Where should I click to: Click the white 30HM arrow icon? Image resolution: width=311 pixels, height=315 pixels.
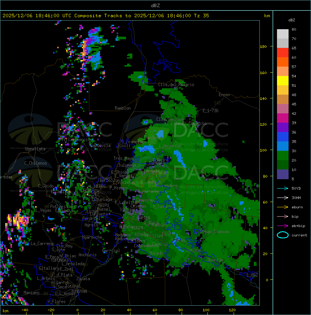(x=283, y=198)
